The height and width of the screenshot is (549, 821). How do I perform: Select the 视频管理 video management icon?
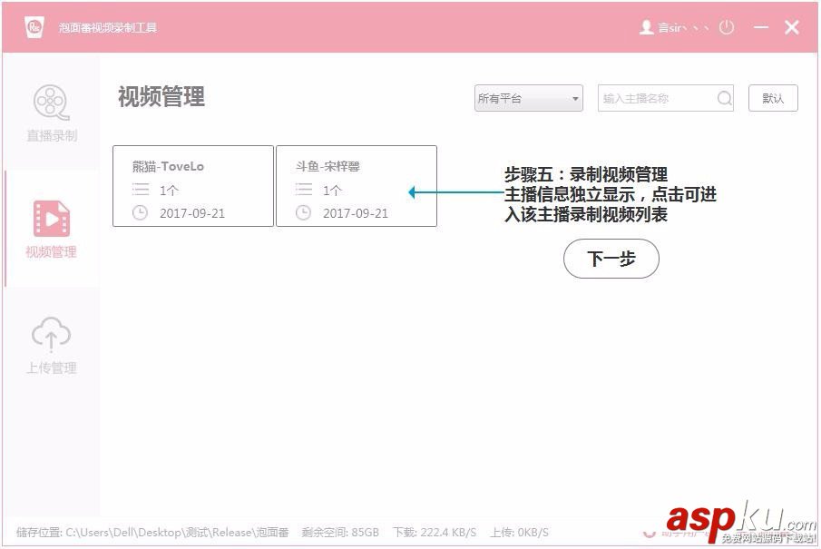click(x=52, y=218)
